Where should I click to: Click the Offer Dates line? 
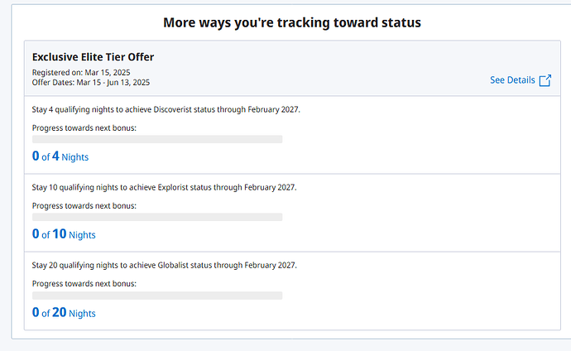pos(91,82)
